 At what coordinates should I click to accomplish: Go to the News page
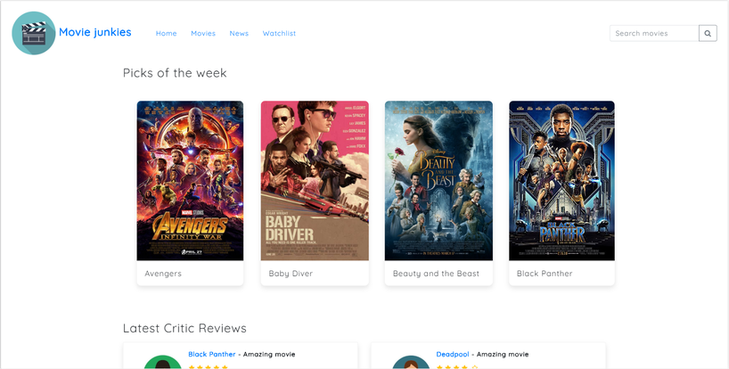(239, 34)
